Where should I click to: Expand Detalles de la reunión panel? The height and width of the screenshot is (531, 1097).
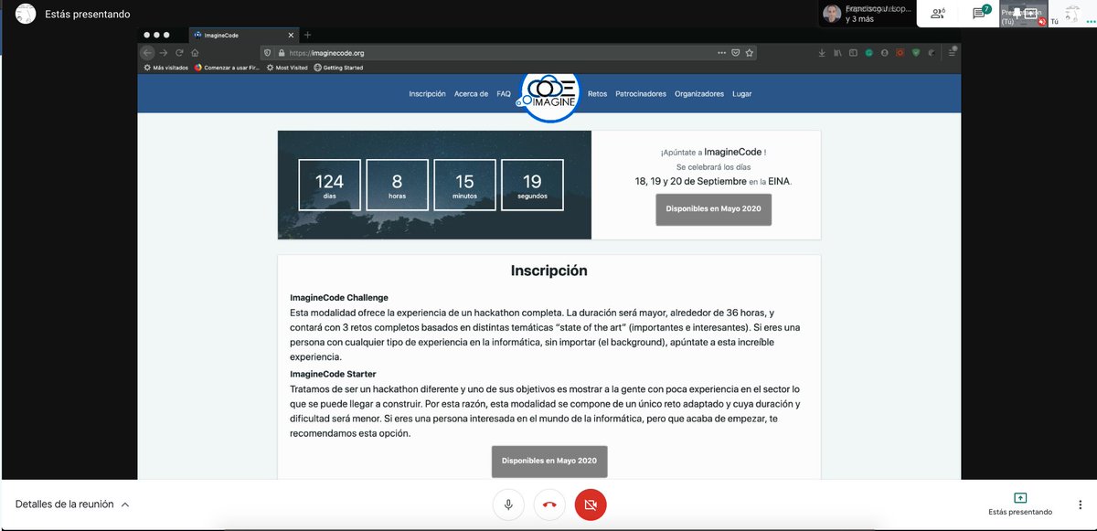click(72, 504)
